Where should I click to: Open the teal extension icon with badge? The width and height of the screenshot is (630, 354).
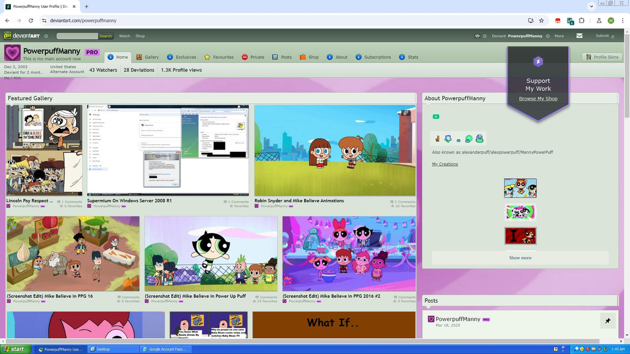(570, 21)
